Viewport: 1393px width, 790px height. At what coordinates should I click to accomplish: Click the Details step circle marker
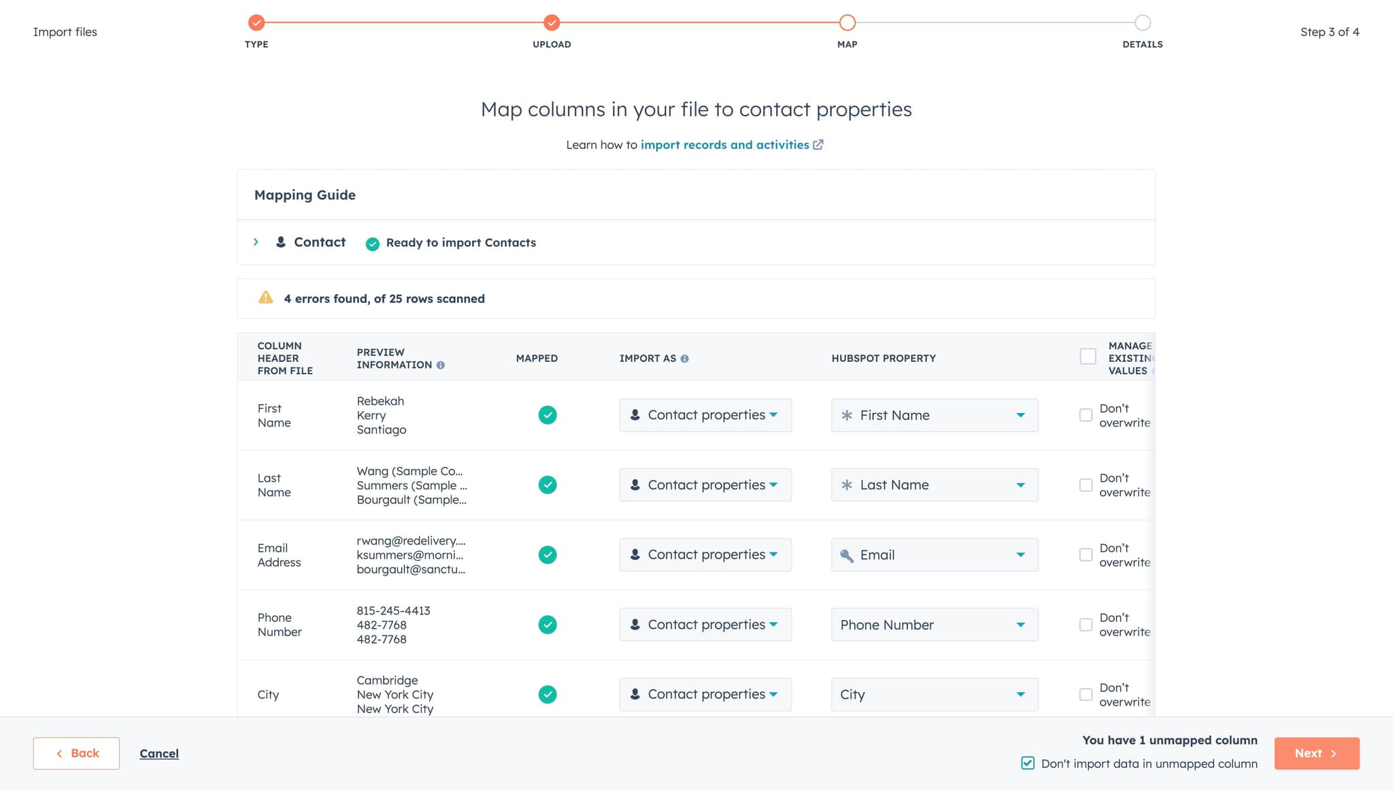tap(1142, 23)
